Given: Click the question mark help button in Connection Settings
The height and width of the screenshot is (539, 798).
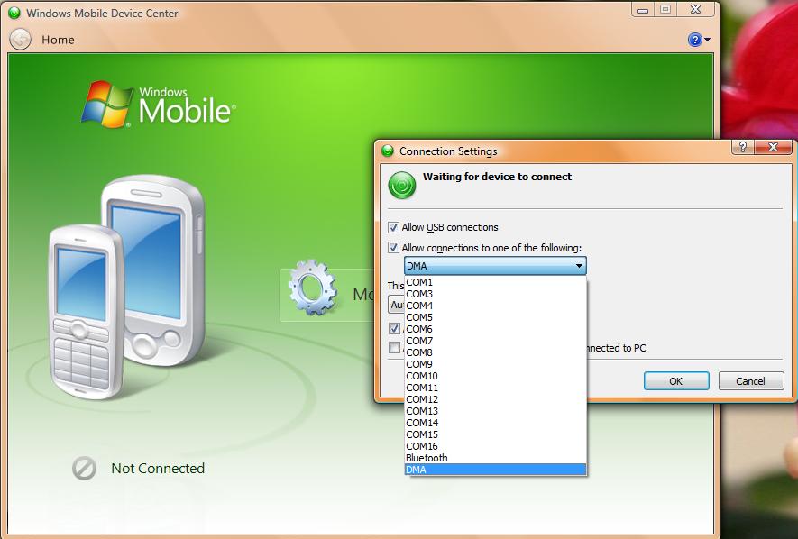Looking at the screenshot, I should click(x=743, y=148).
